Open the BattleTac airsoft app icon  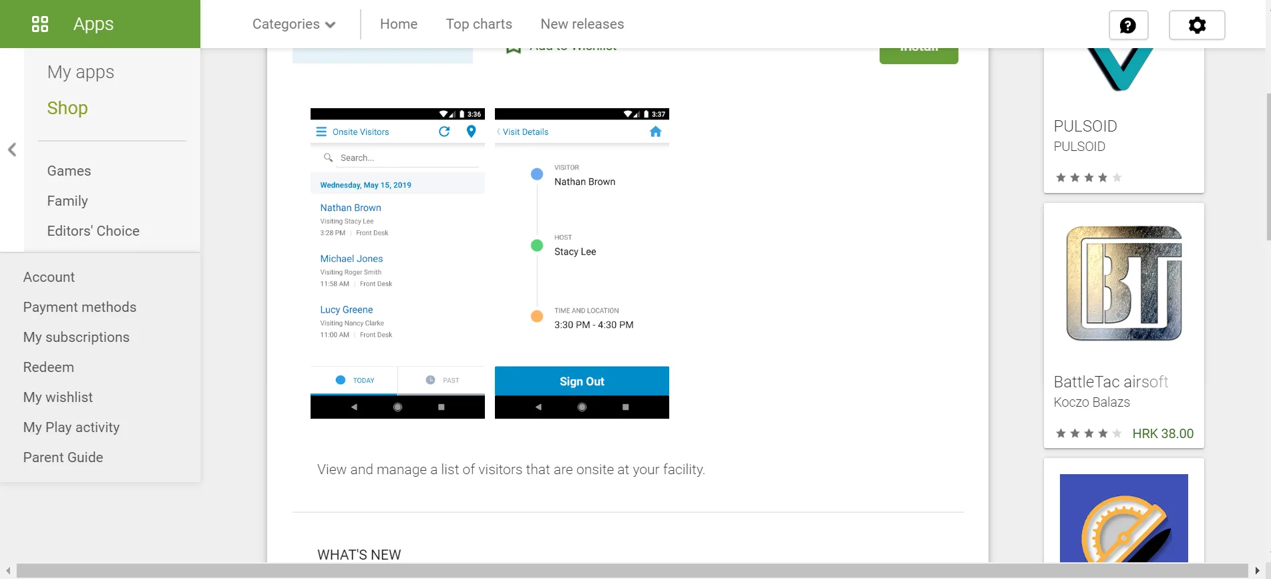tap(1124, 283)
